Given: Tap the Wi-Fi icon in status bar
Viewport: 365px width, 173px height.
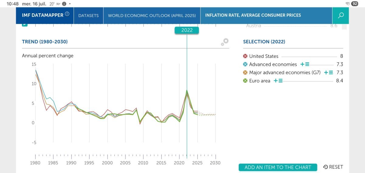Looking at the screenshot, I should 347,4.
